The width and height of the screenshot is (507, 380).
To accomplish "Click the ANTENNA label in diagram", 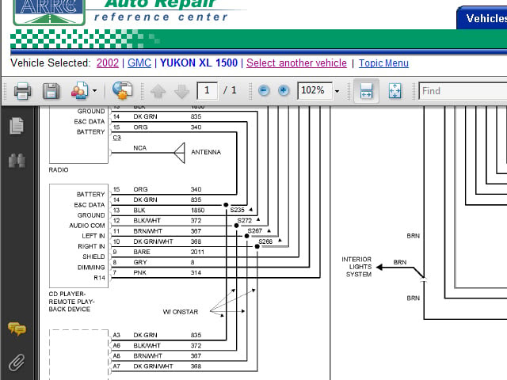I will pos(206,152).
